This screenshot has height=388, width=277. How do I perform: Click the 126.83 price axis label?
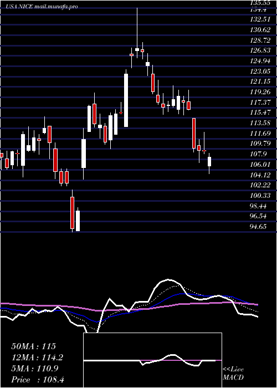click(x=260, y=51)
